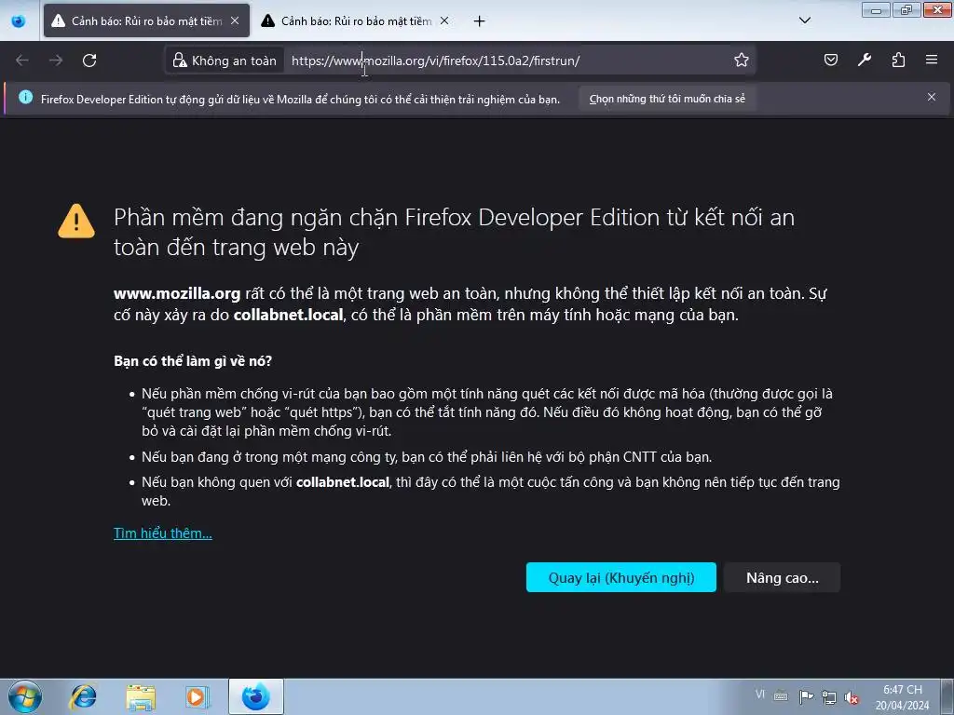Open "Nâng cao..." advanced options

pyautogui.click(x=782, y=577)
